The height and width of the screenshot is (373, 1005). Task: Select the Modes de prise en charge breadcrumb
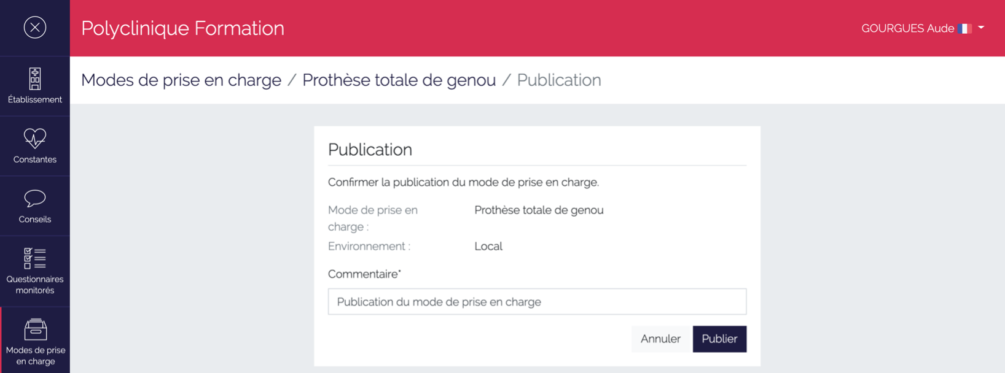[x=181, y=80]
